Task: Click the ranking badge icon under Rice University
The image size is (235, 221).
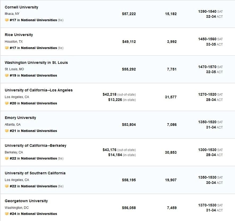Action: [x=7, y=48]
